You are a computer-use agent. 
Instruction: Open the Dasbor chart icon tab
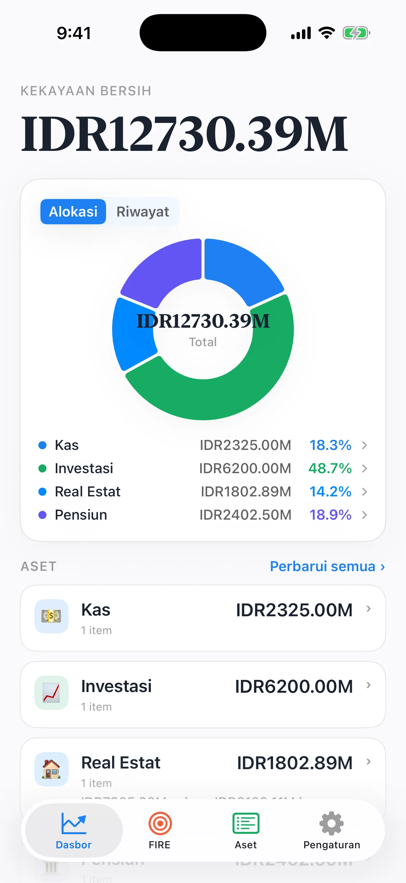coord(74,830)
